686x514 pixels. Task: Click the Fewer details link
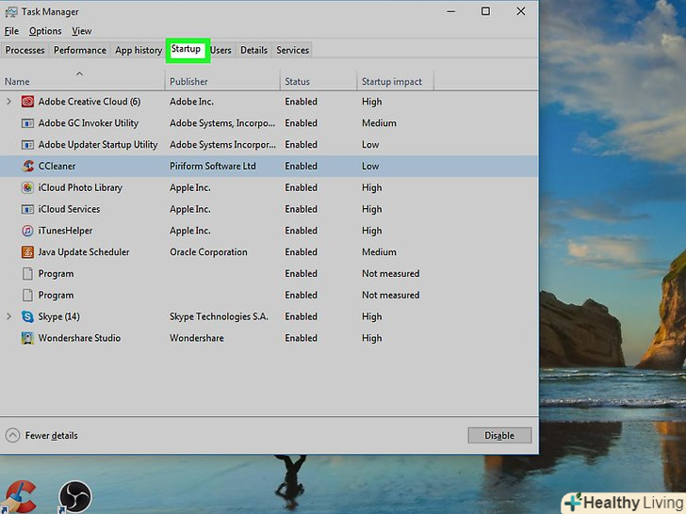click(51, 435)
